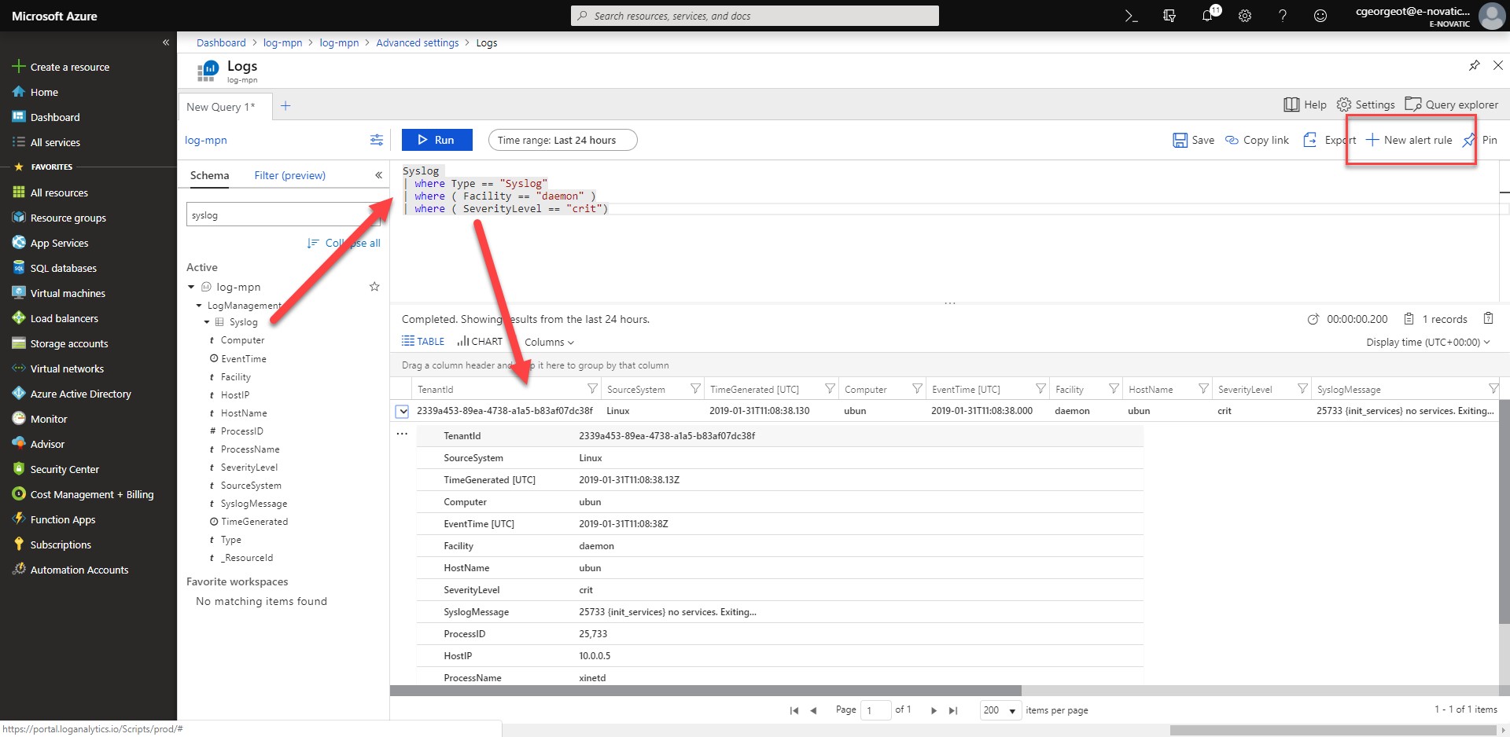This screenshot has height=737, width=1510.
Task: Open Virtual machines in sidebar
Action: pos(68,293)
